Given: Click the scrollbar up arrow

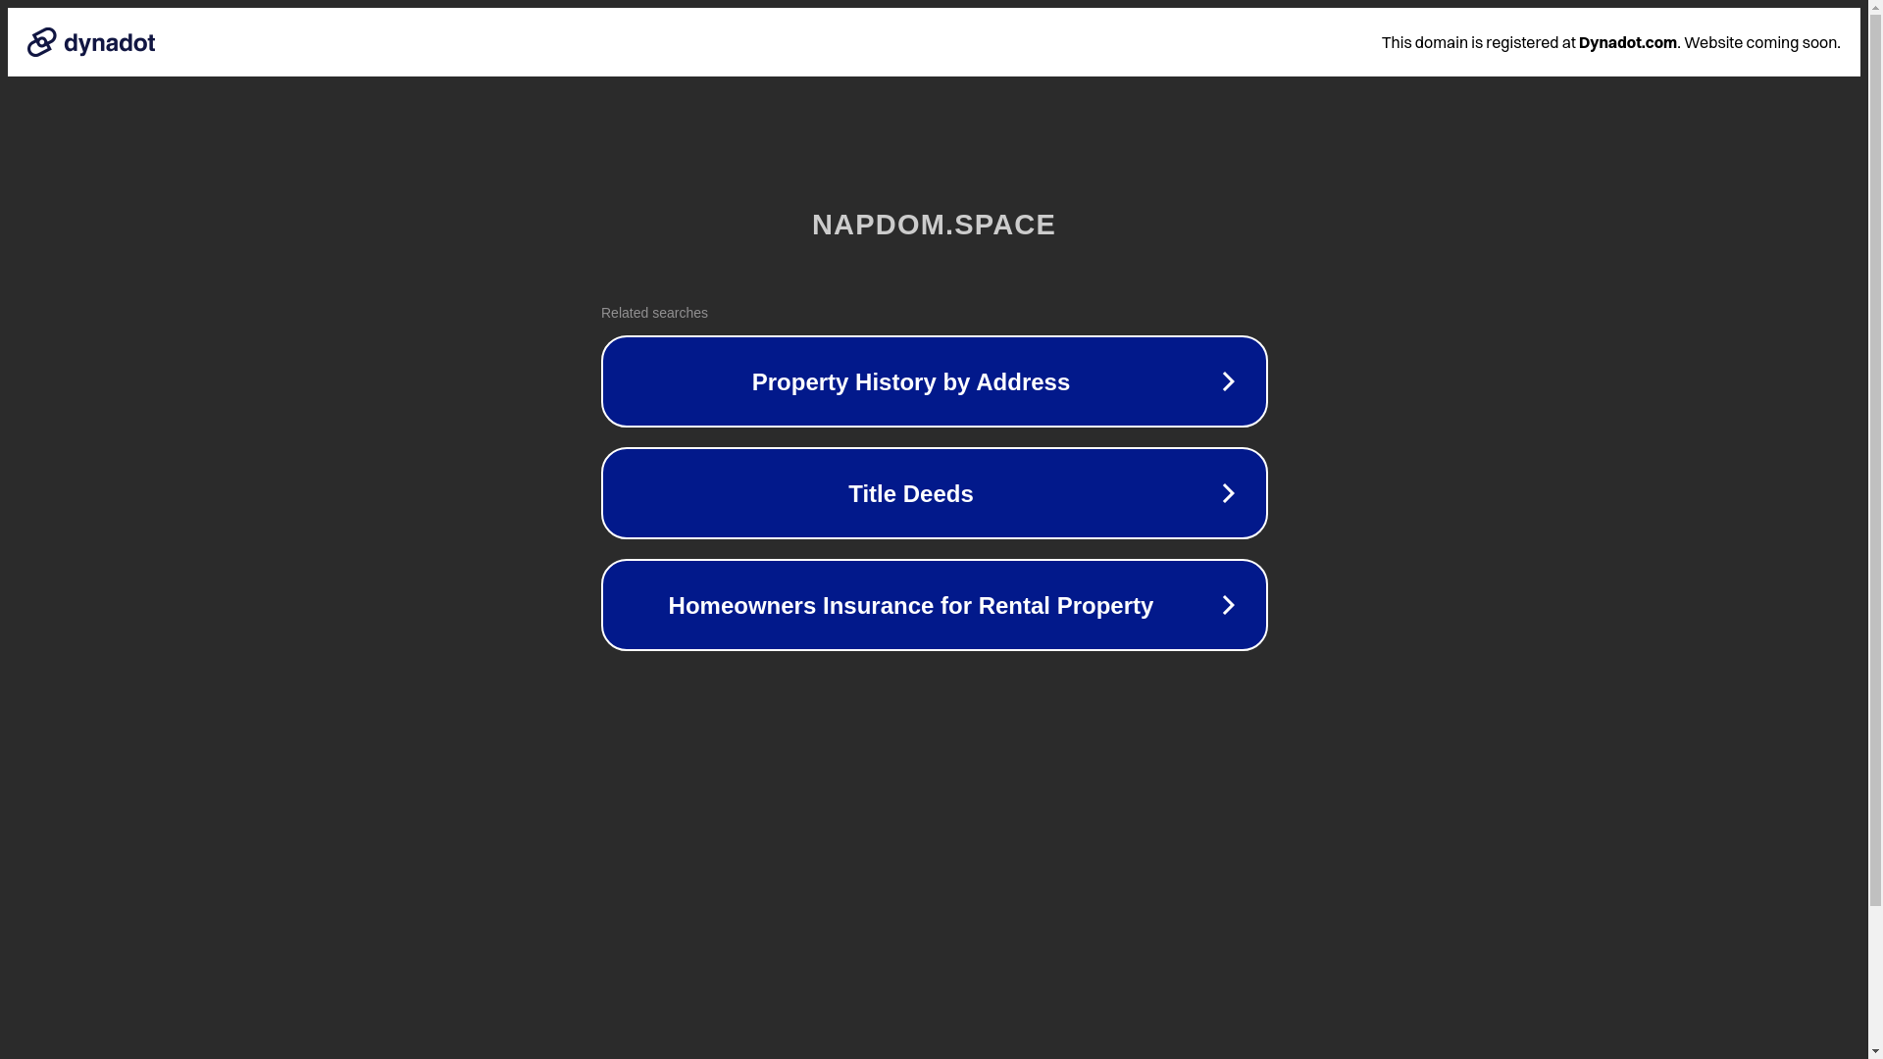Looking at the screenshot, I should click(1874, 8).
